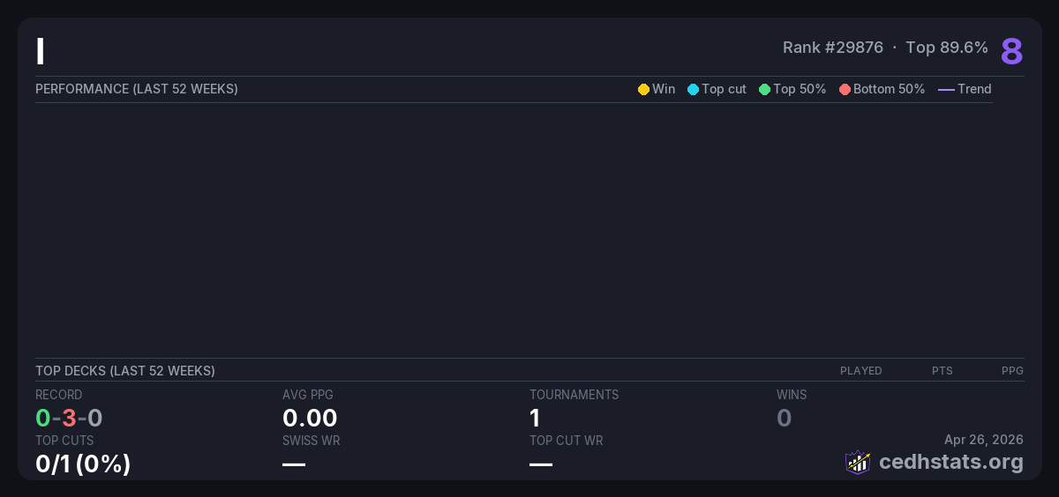Sort decks by PLAYED column header
This screenshot has height=497, width=1059.
860,371
